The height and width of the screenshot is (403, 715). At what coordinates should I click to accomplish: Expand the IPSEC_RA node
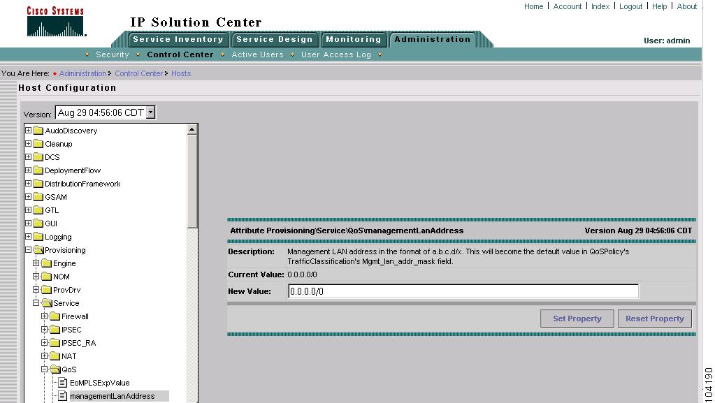(x=44, y=342)
